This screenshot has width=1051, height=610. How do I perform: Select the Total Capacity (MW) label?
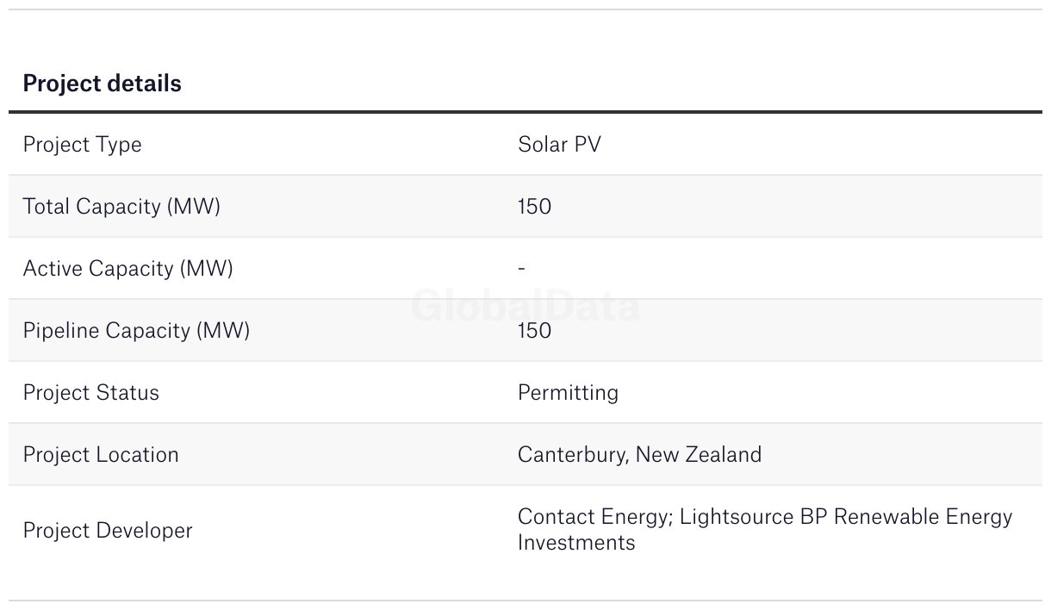click(x=121, y=207)
